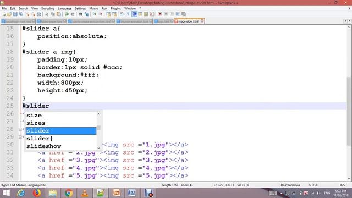Open the Encoding menu
Image resolution: width=352 pixels, height=198 pixels.
(x=48, y=9)
